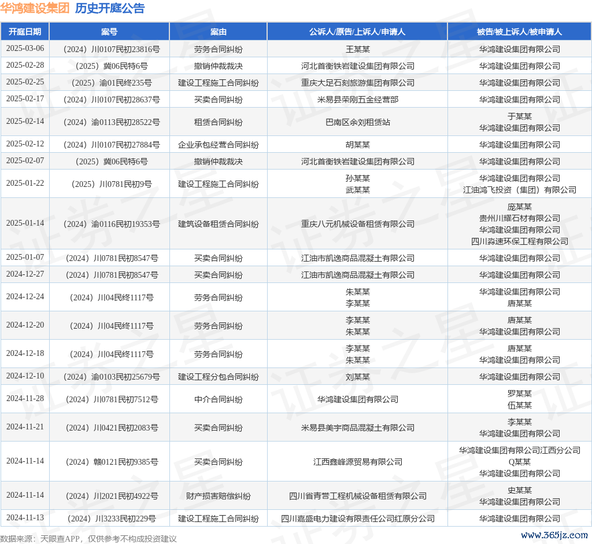Image resolution: width=592 pixels, height=544 pixels.
Task: Click case number 川0781民初9号
Action: click(x=112, y=184)
